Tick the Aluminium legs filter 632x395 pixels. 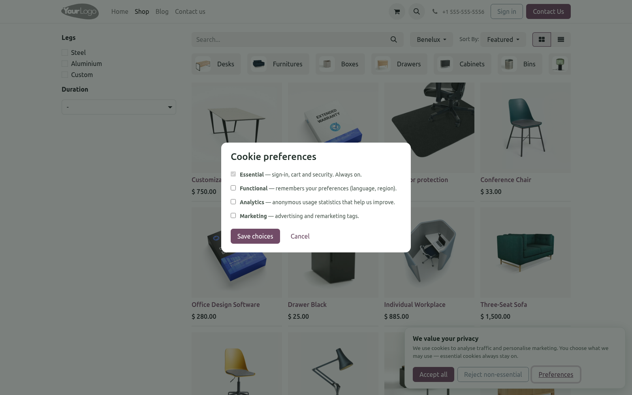65,64
